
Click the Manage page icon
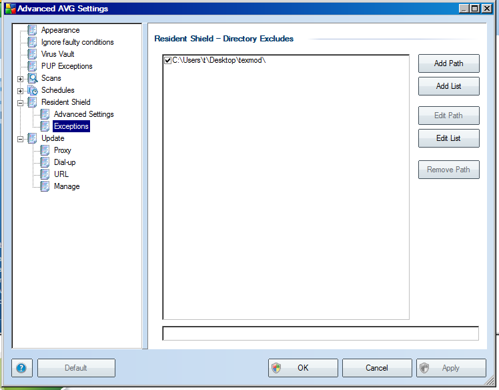tap(45, 186)
